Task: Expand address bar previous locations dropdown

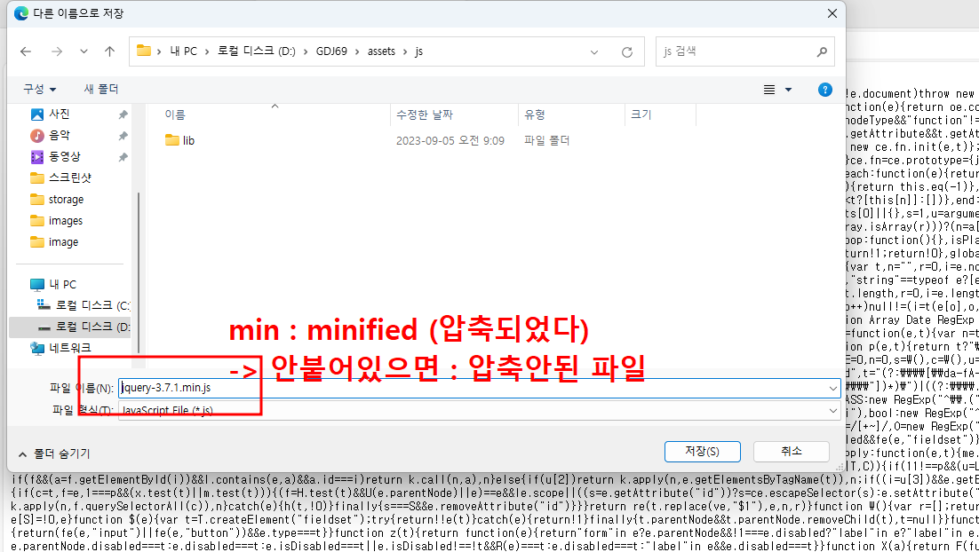Action: pos(594,51)
